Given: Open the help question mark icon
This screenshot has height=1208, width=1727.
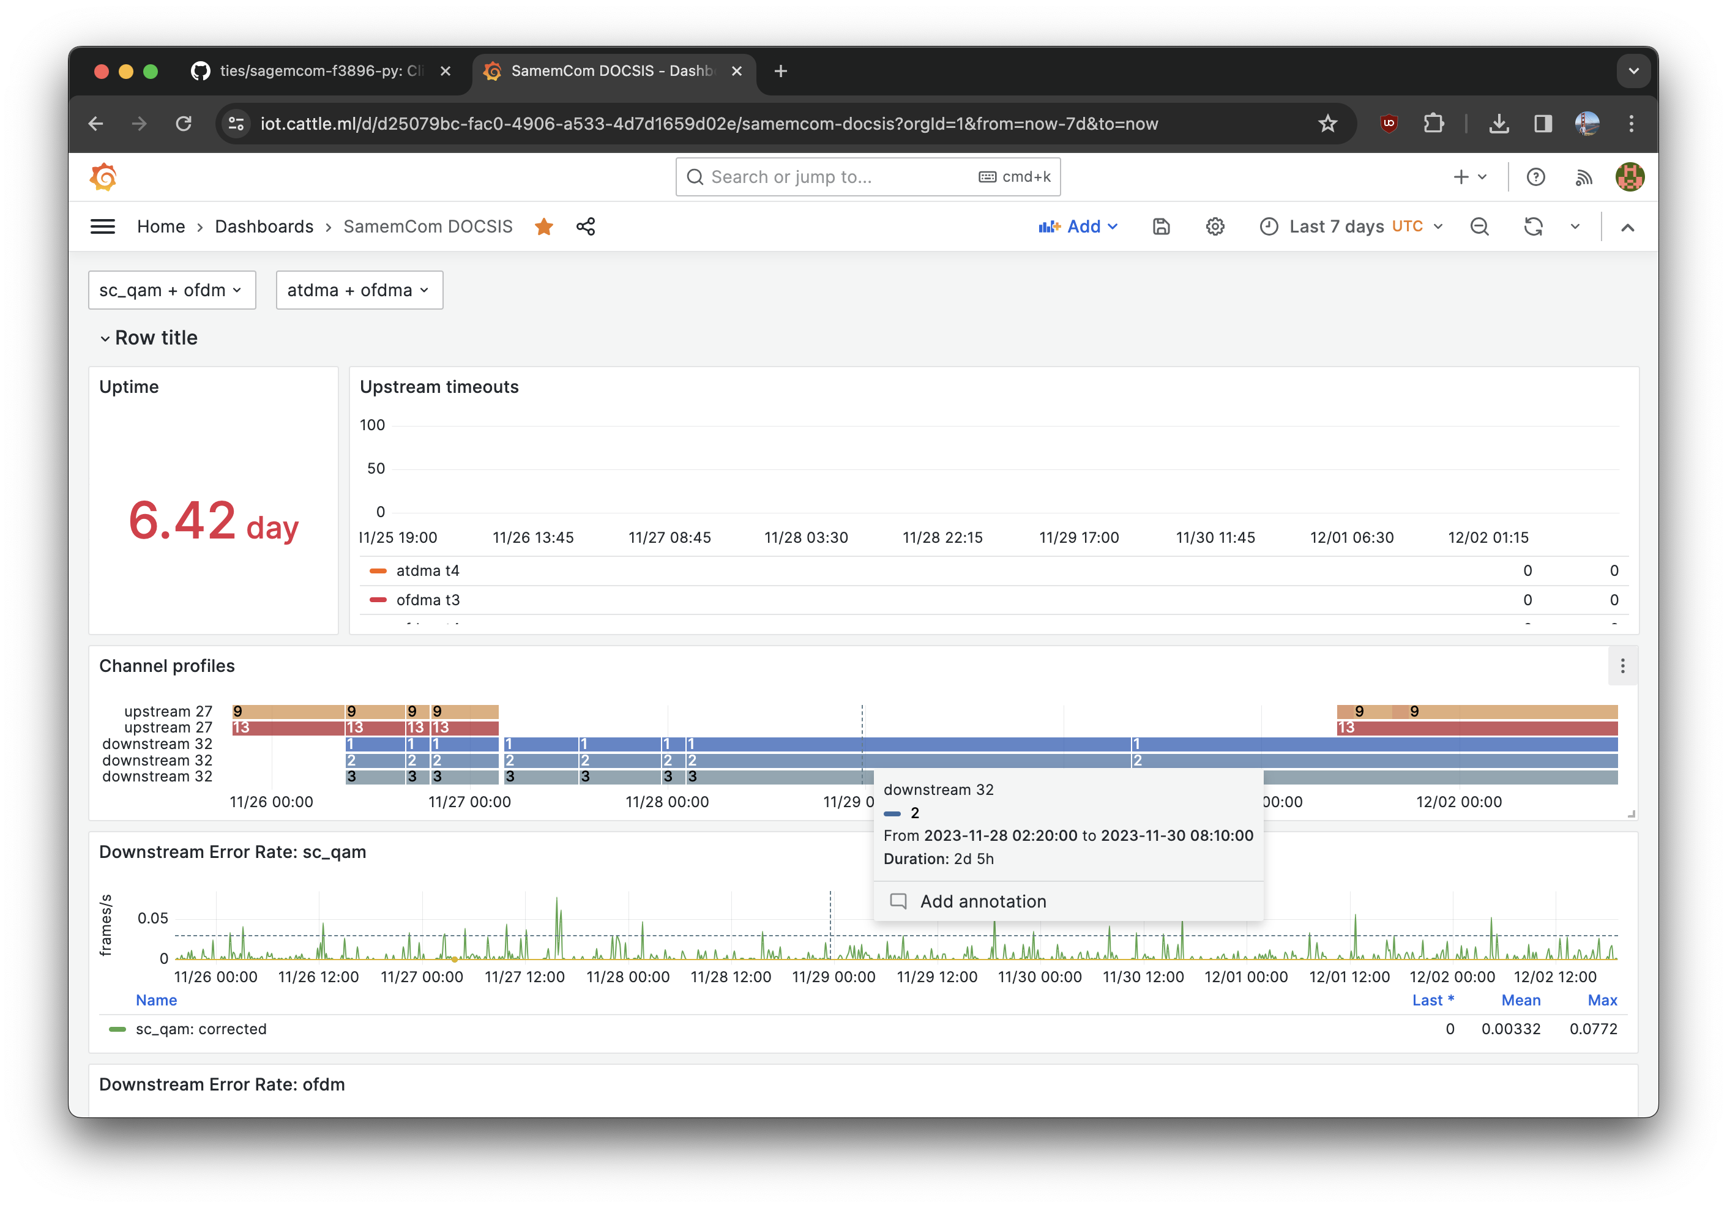Looking at the screenshot, I should [x=1535, y=177].
